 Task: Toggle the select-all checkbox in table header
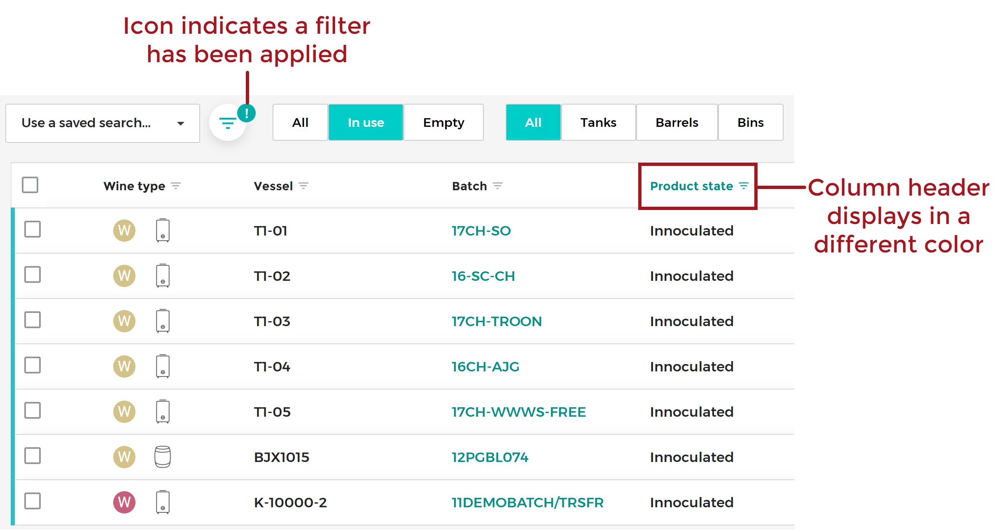pyautogui.click(x=30, y=185)
